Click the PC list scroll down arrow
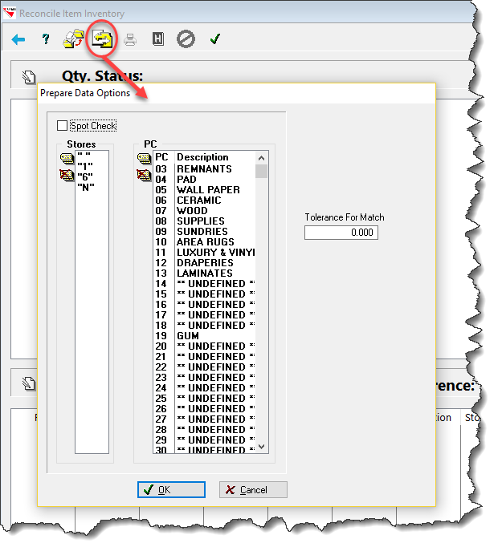Image resolution: width=502 pixels, height=551 pixels. pyautogui.click(x=261, y=447)
